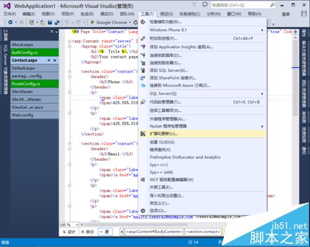This screenshot has height=247, width=310.
Task: Click the Save All toolbar icon
Action: point(57,22)
